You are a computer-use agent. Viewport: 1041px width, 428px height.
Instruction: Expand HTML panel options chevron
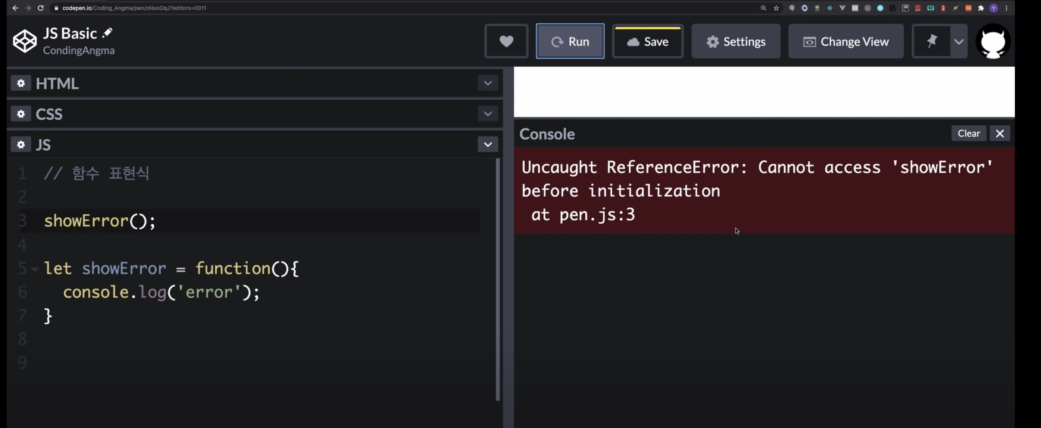487,83
